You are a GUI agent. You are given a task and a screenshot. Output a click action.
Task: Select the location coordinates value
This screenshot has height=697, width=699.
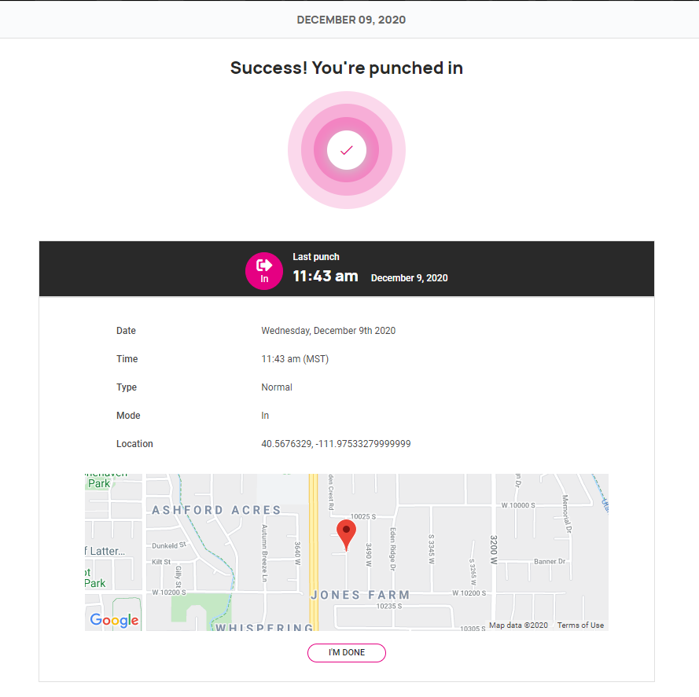click(336, 444)
